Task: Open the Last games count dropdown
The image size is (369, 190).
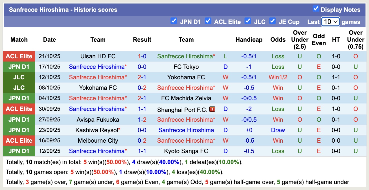Action: (x=330, y=22)
